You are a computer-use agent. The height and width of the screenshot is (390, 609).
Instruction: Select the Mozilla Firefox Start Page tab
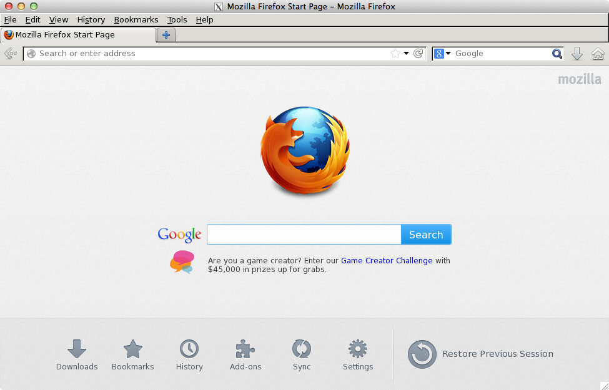(78, 35)
